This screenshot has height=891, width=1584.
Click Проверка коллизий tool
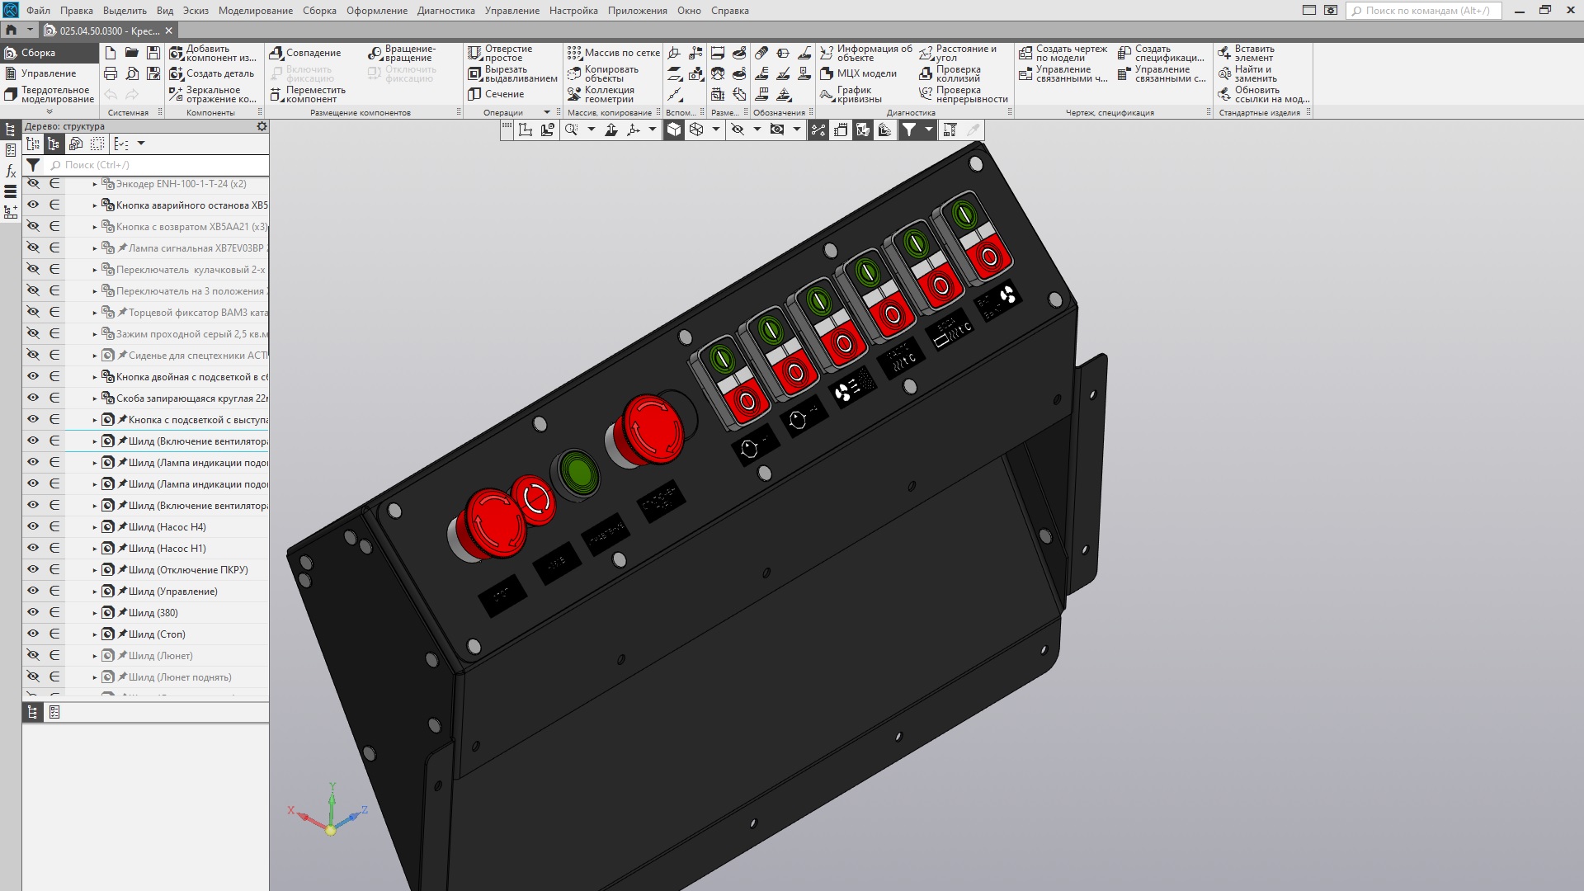(950, 73)
